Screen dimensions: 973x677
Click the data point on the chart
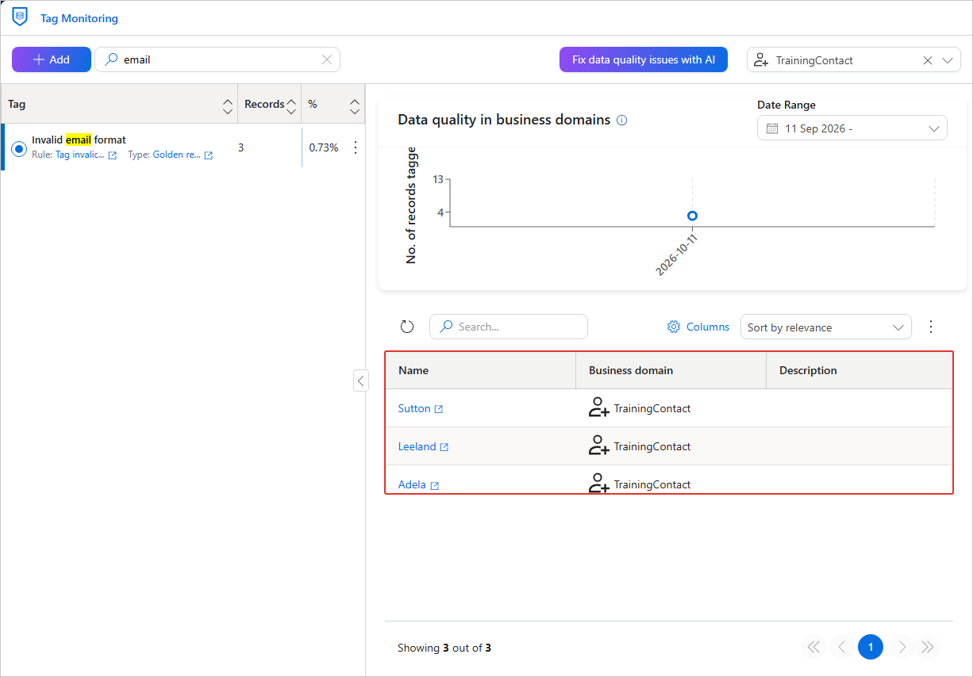693,216
